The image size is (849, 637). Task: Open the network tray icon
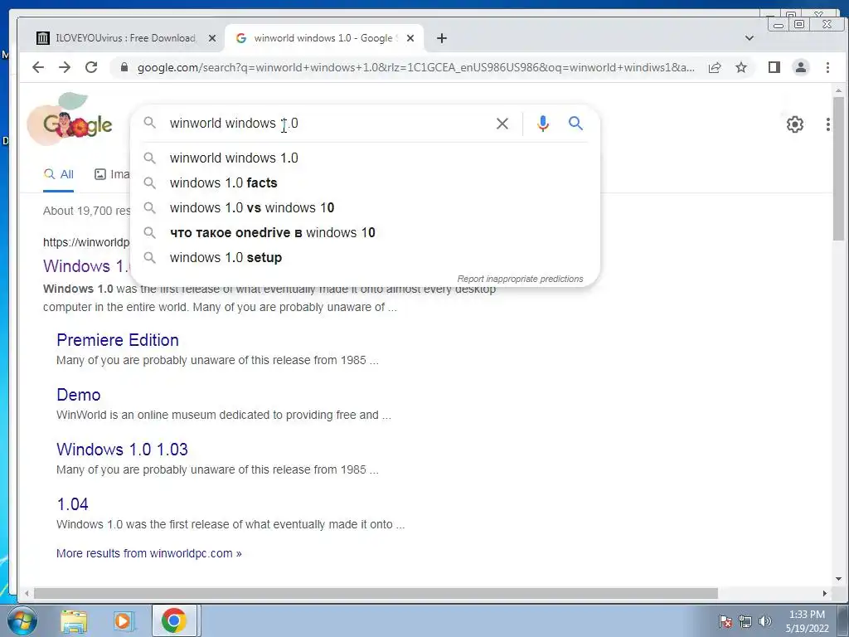745,621
